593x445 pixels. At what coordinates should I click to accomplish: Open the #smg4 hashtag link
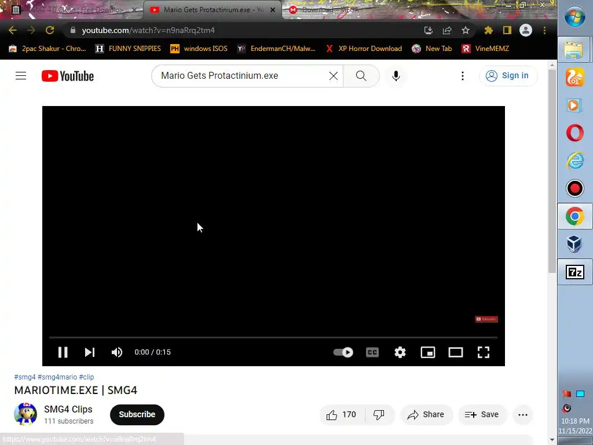pyautogui.click(x=24, y=377)
